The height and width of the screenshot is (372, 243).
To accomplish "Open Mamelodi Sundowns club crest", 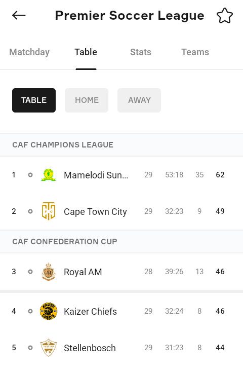I will 49,175.
